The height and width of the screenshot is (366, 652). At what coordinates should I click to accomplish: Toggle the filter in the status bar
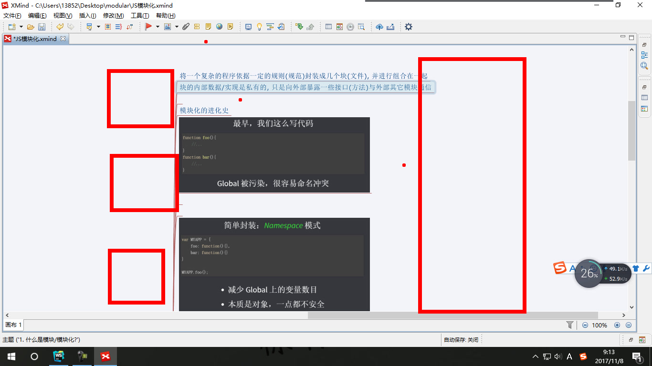(569, 325)
